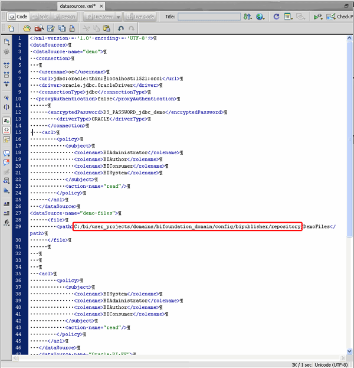Click the Undo arrow icon
This screenshot has height=368, width=354.
tap(121, 28)
